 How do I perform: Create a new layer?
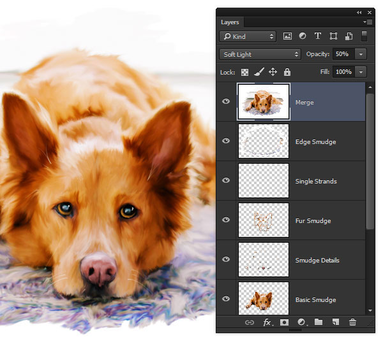(x=336, y=322)
